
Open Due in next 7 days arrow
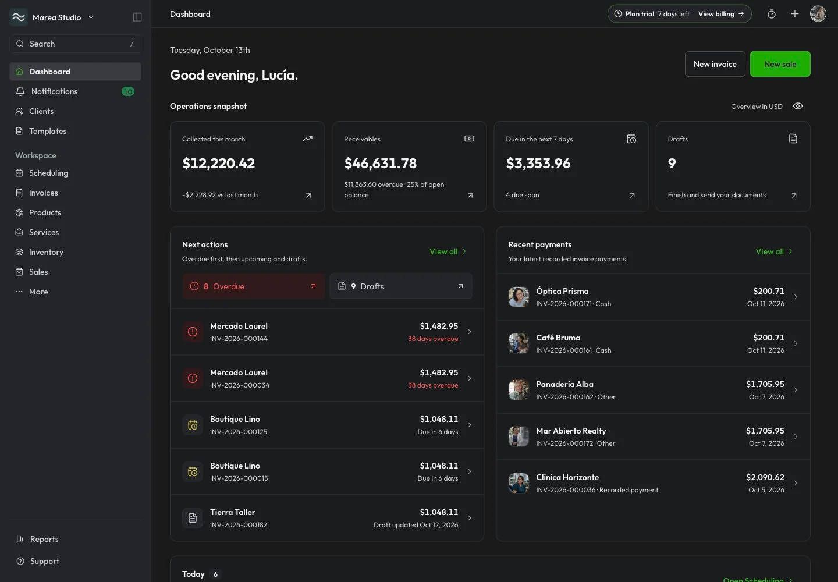[x=632, y=196]
